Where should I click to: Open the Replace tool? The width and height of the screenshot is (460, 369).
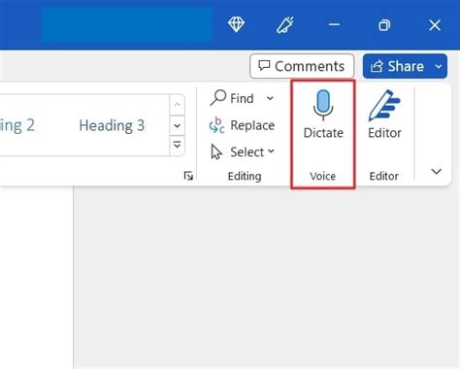[x=242, y=125]
